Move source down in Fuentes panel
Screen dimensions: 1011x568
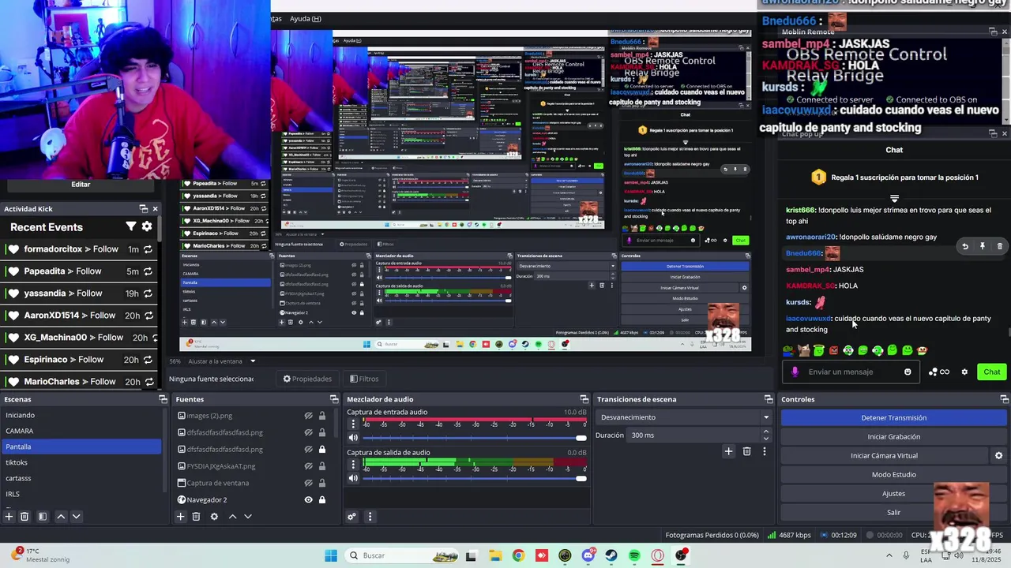(x=247, y=517)
